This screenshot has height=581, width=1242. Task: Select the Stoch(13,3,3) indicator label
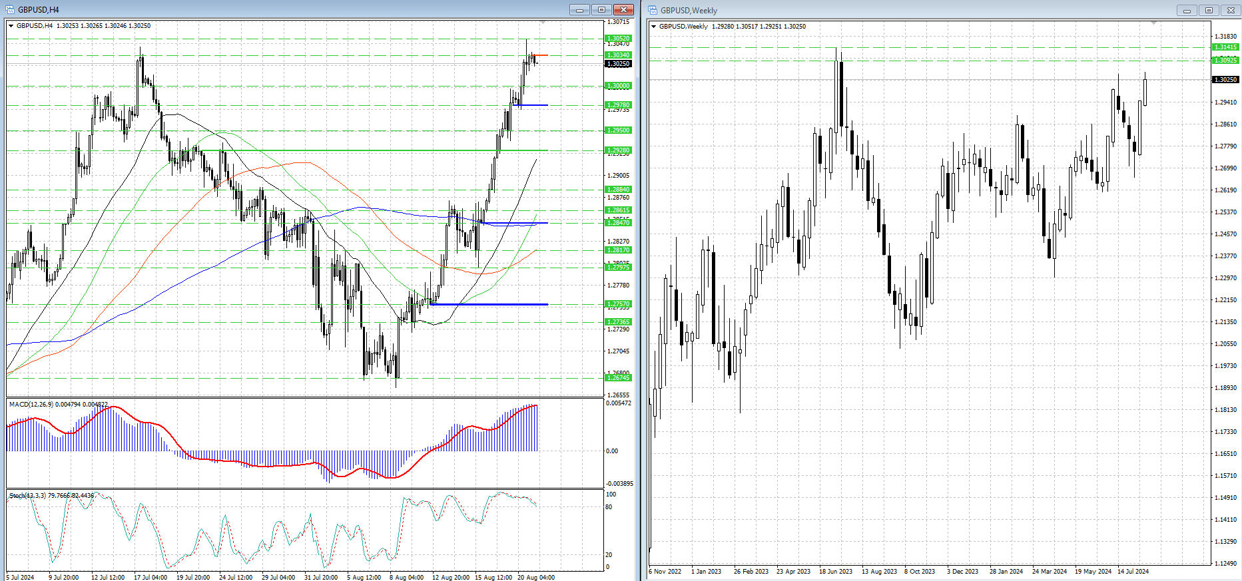(x=51, y=495)
